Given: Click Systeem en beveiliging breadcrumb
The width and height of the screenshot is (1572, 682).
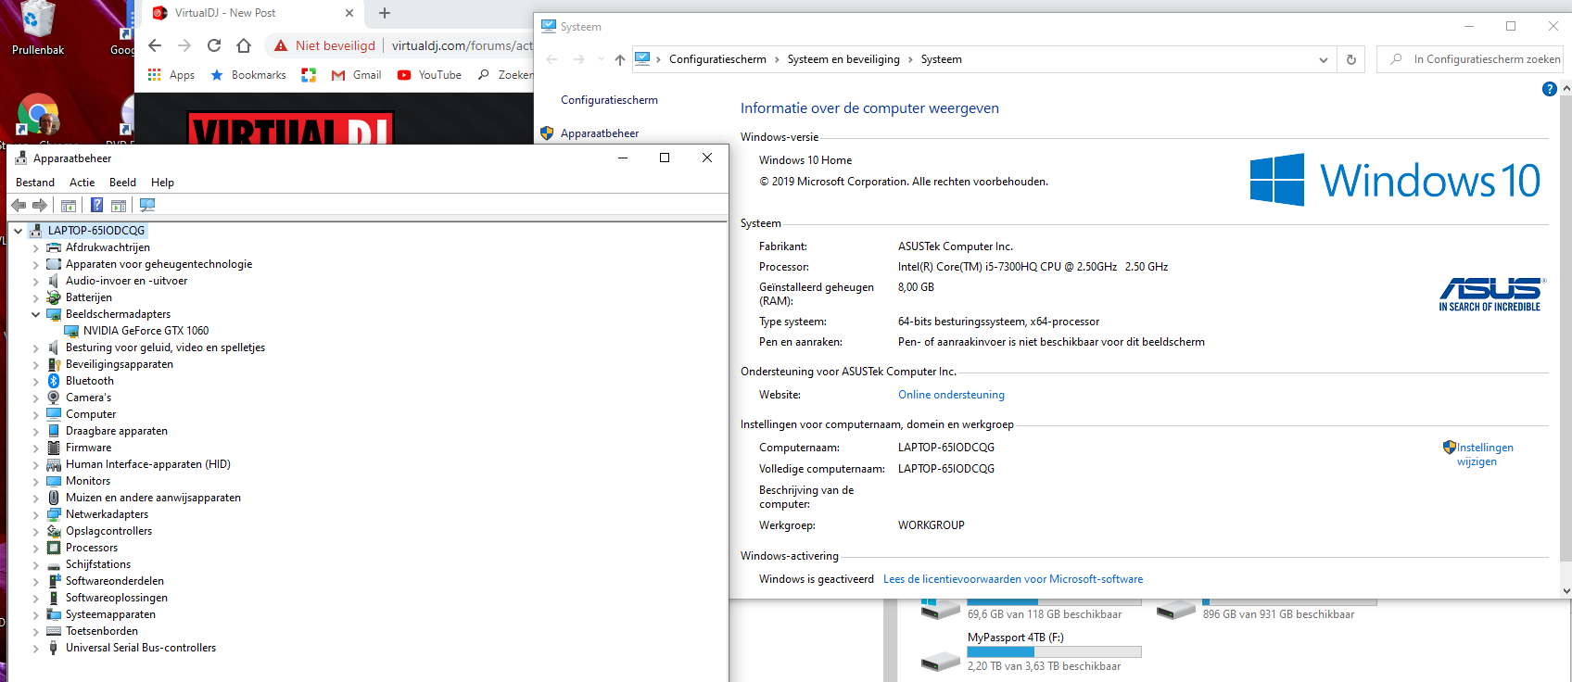Looking at the screenshot, I should click(843, 59).
